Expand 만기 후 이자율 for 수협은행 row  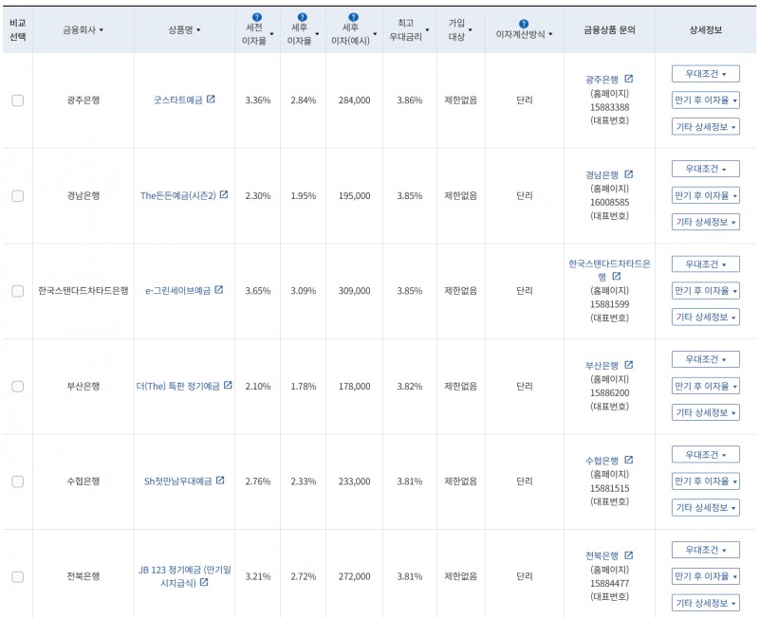[705, 482]
